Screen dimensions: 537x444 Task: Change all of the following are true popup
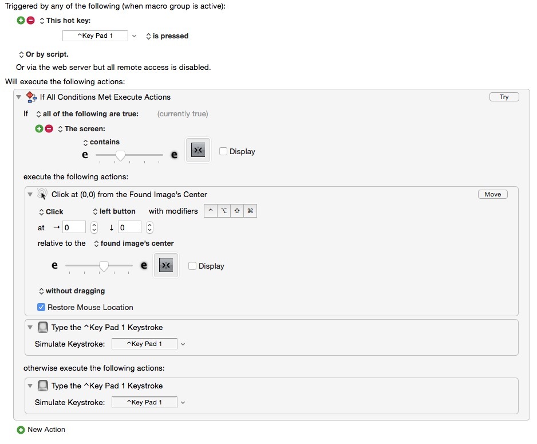pos(88,114)
